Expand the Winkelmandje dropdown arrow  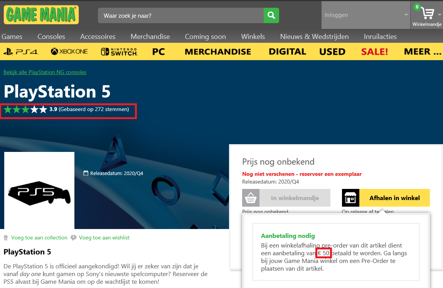tap(440, 15)
